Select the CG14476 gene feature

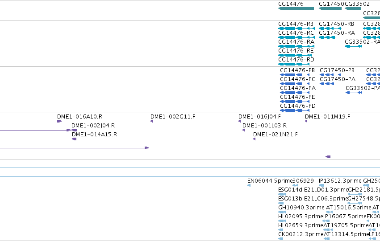click(296, 8)
